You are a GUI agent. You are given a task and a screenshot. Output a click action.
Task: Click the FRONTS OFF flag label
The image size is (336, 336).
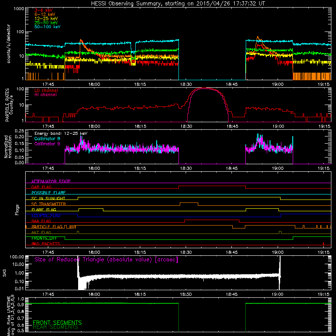(44, 238)
